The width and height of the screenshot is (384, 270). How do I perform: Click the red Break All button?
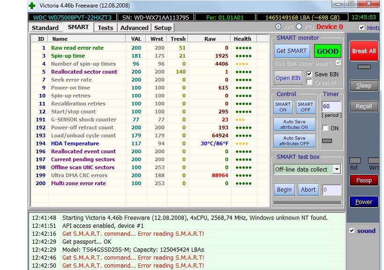click(x=364, y=51)
